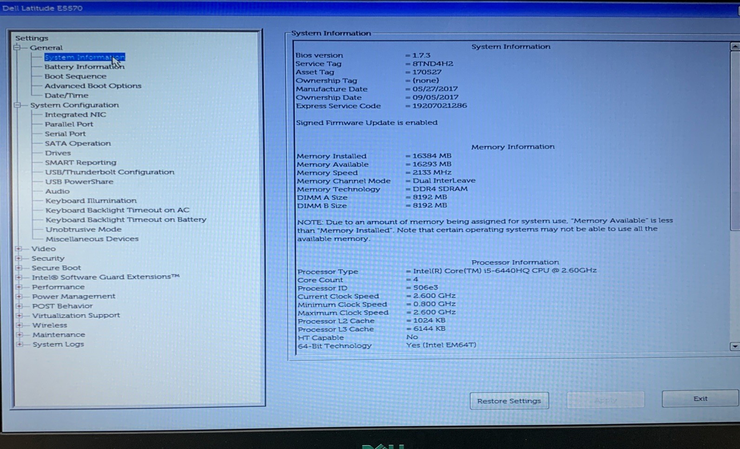740x449 pixels.
Task: Click the System Information scrollbar thumb
Action: point(734,140)
